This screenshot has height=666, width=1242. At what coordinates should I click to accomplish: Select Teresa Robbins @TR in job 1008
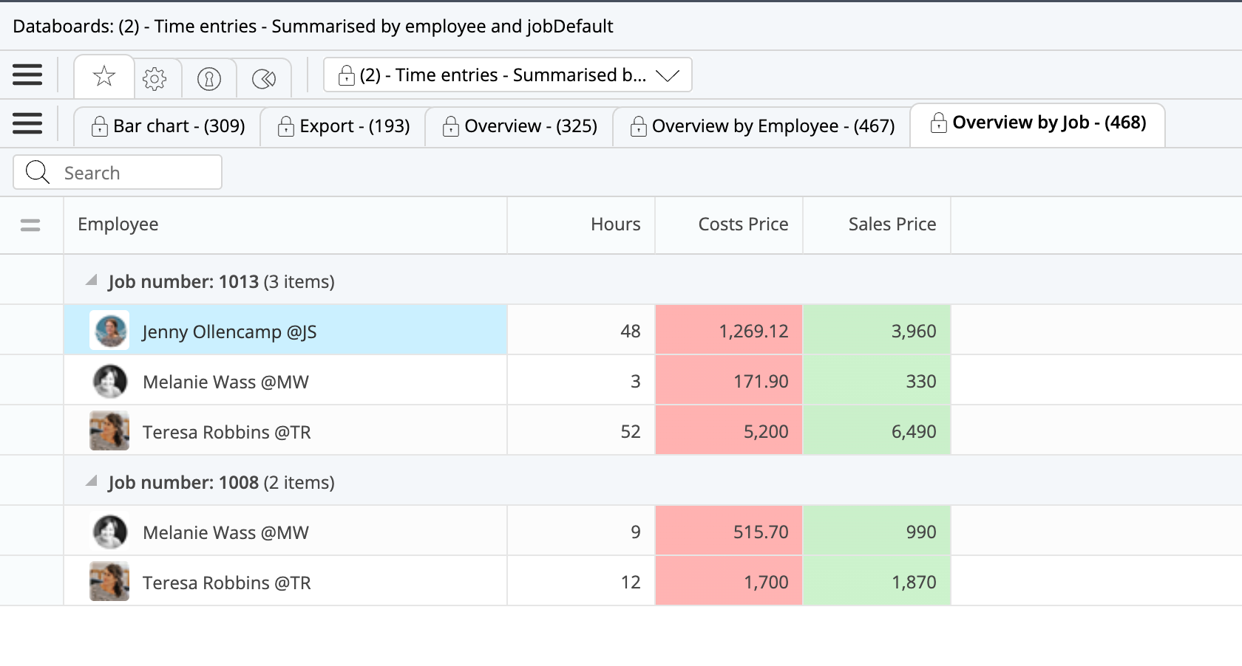click(x=285, y=582)
